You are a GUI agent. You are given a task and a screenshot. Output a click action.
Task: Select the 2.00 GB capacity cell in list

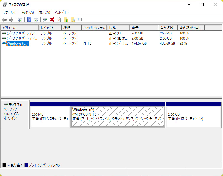137,38
